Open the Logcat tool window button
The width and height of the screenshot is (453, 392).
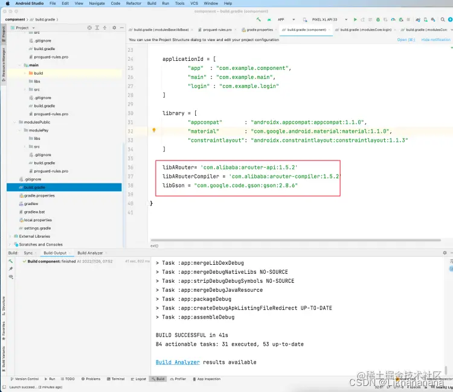138,379
